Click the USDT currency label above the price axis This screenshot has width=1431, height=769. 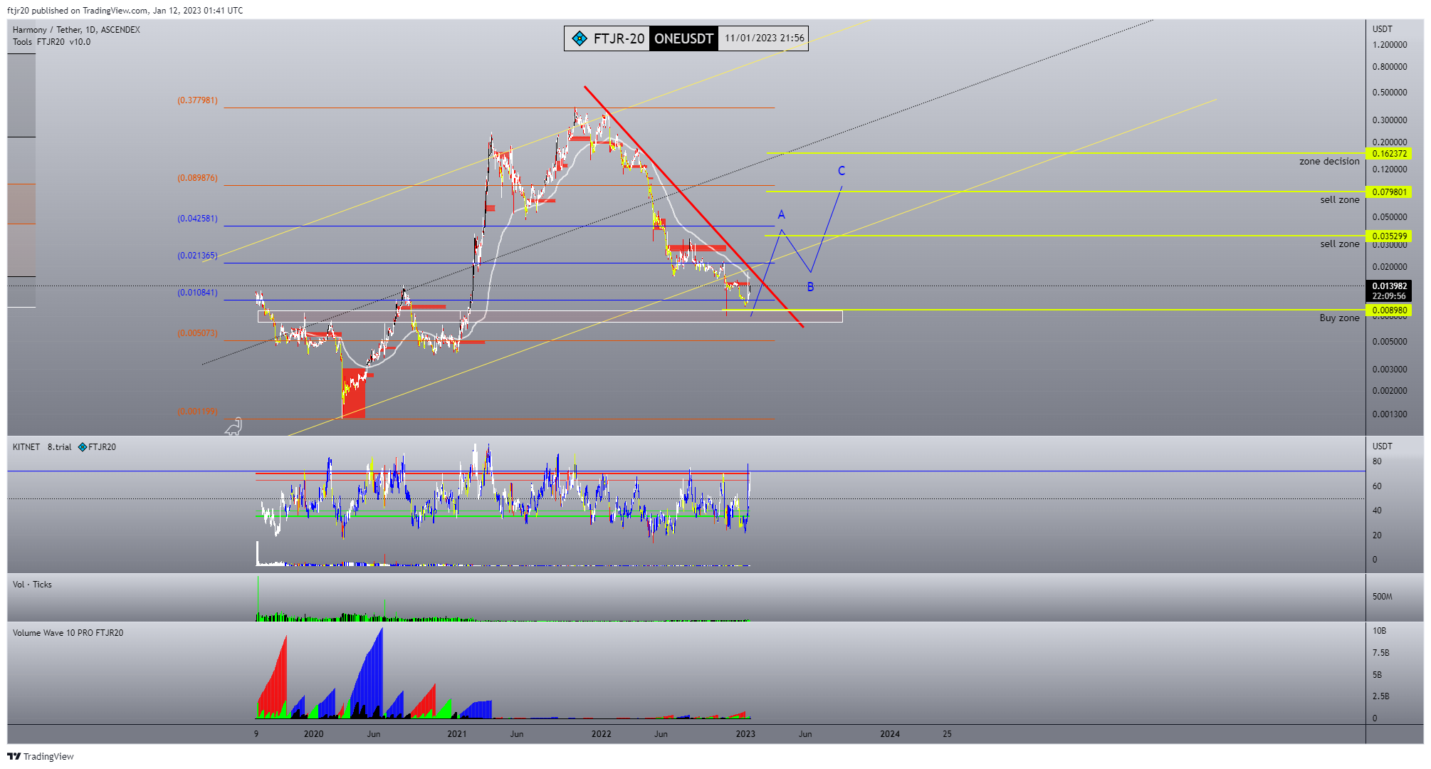pos(1383,29)
